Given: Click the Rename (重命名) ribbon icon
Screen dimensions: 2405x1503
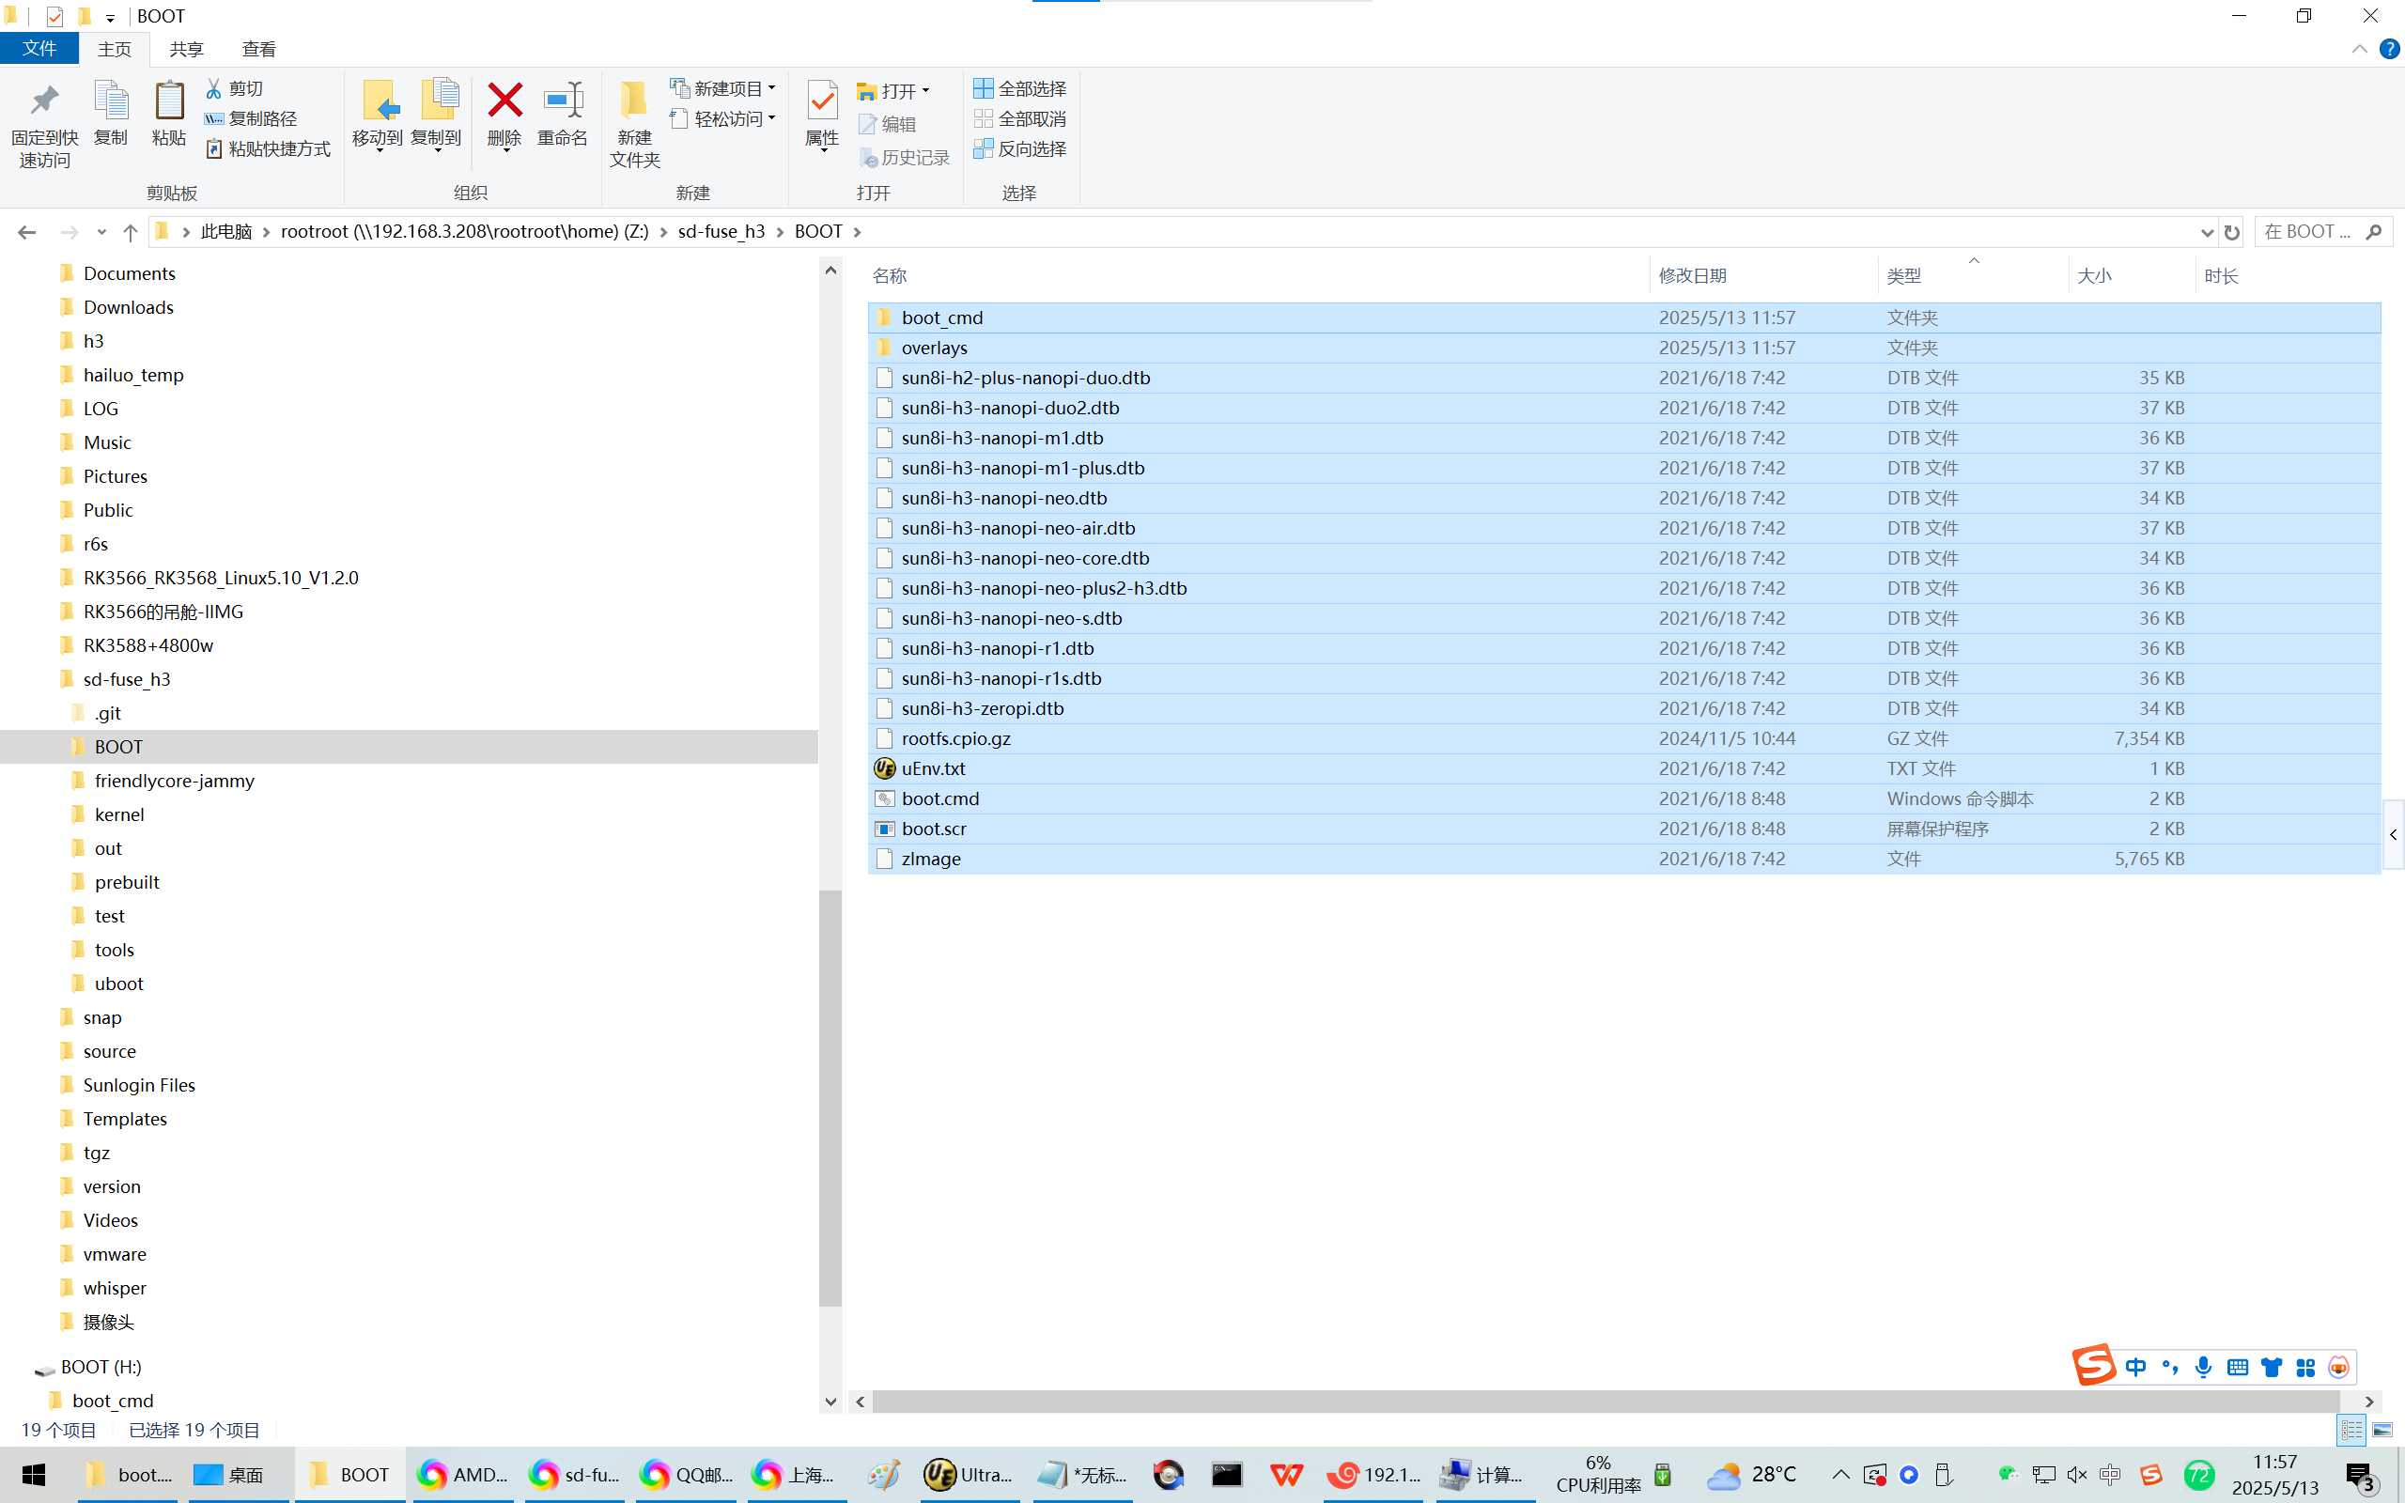Looking at the screenshot, I should (563, 101).
